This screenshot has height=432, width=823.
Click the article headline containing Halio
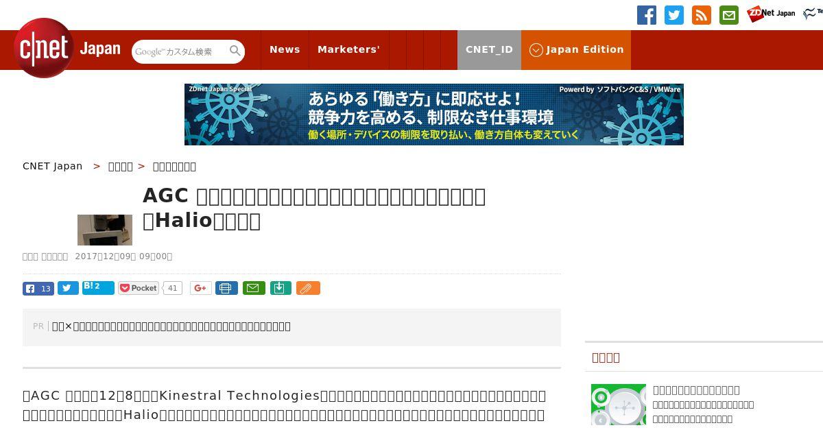pos(314,208)
